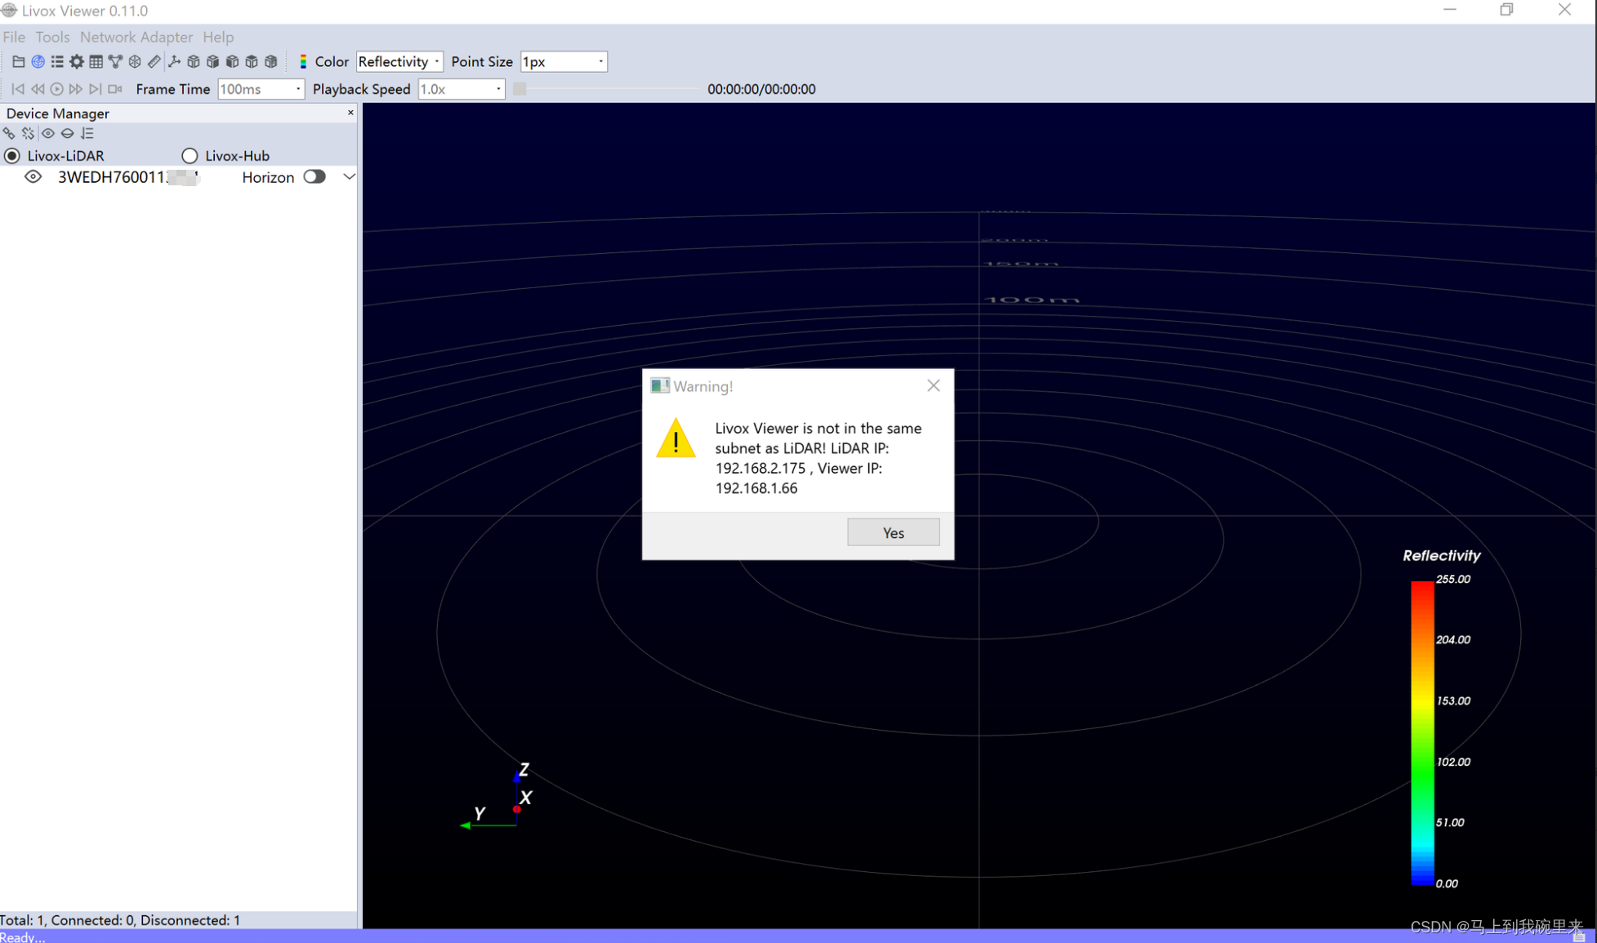Click the blue radar Device Manager icon
Screen dimensions: 1597x943
(38, 61)
